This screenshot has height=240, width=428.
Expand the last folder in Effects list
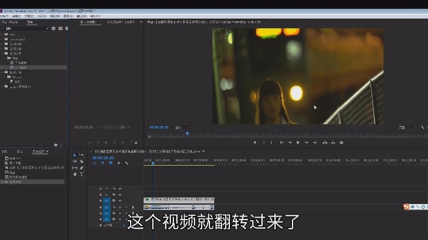2,86
